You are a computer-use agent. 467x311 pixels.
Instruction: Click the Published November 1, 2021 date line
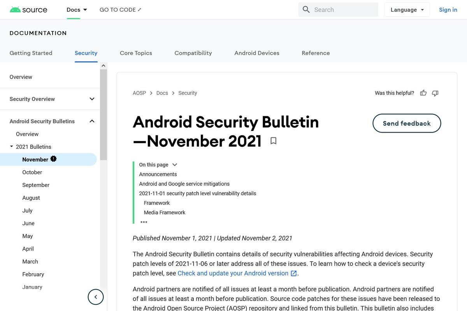coord(212,238)
